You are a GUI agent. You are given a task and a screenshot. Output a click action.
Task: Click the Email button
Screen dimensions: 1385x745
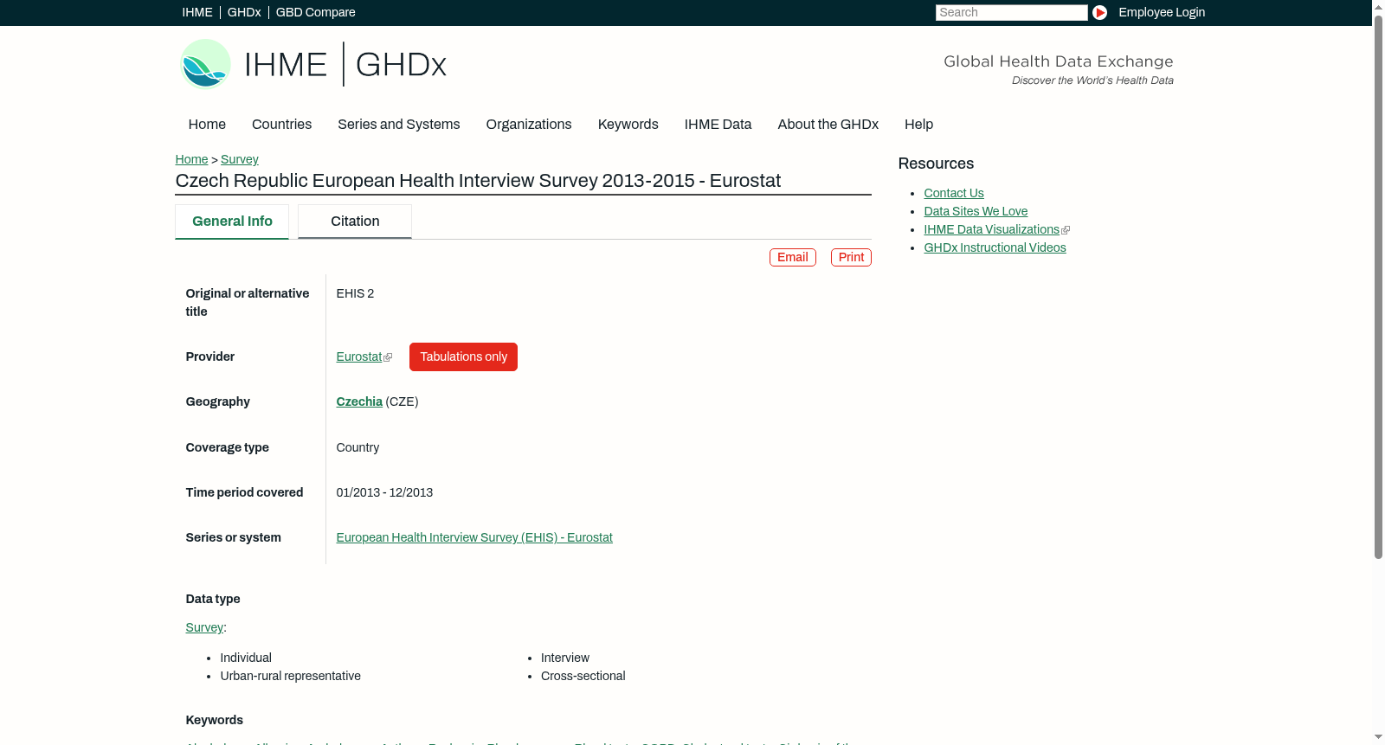[x=793, y=257]
